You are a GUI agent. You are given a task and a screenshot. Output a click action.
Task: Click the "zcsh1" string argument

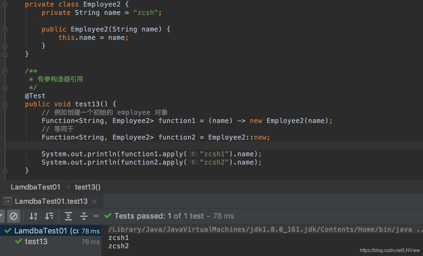tap(214, 154)
